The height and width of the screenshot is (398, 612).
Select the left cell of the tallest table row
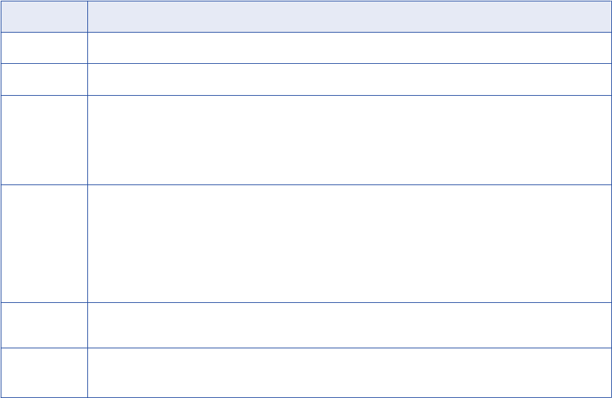click(x=44, y=244)
